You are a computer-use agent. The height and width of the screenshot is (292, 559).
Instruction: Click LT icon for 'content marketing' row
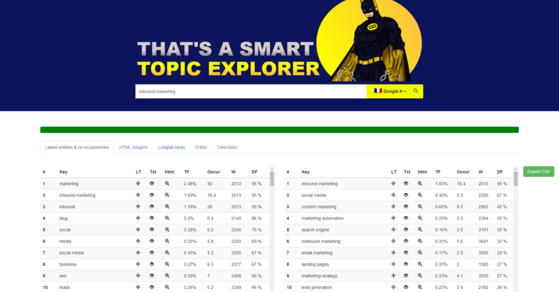pyautogui.click(x=393, y=206)
